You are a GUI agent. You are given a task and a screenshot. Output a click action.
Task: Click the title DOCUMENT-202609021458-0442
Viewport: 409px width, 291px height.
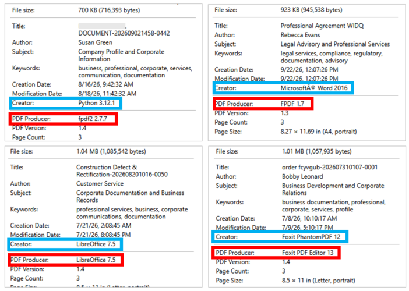pyautogui.click(x=124, y=33)
